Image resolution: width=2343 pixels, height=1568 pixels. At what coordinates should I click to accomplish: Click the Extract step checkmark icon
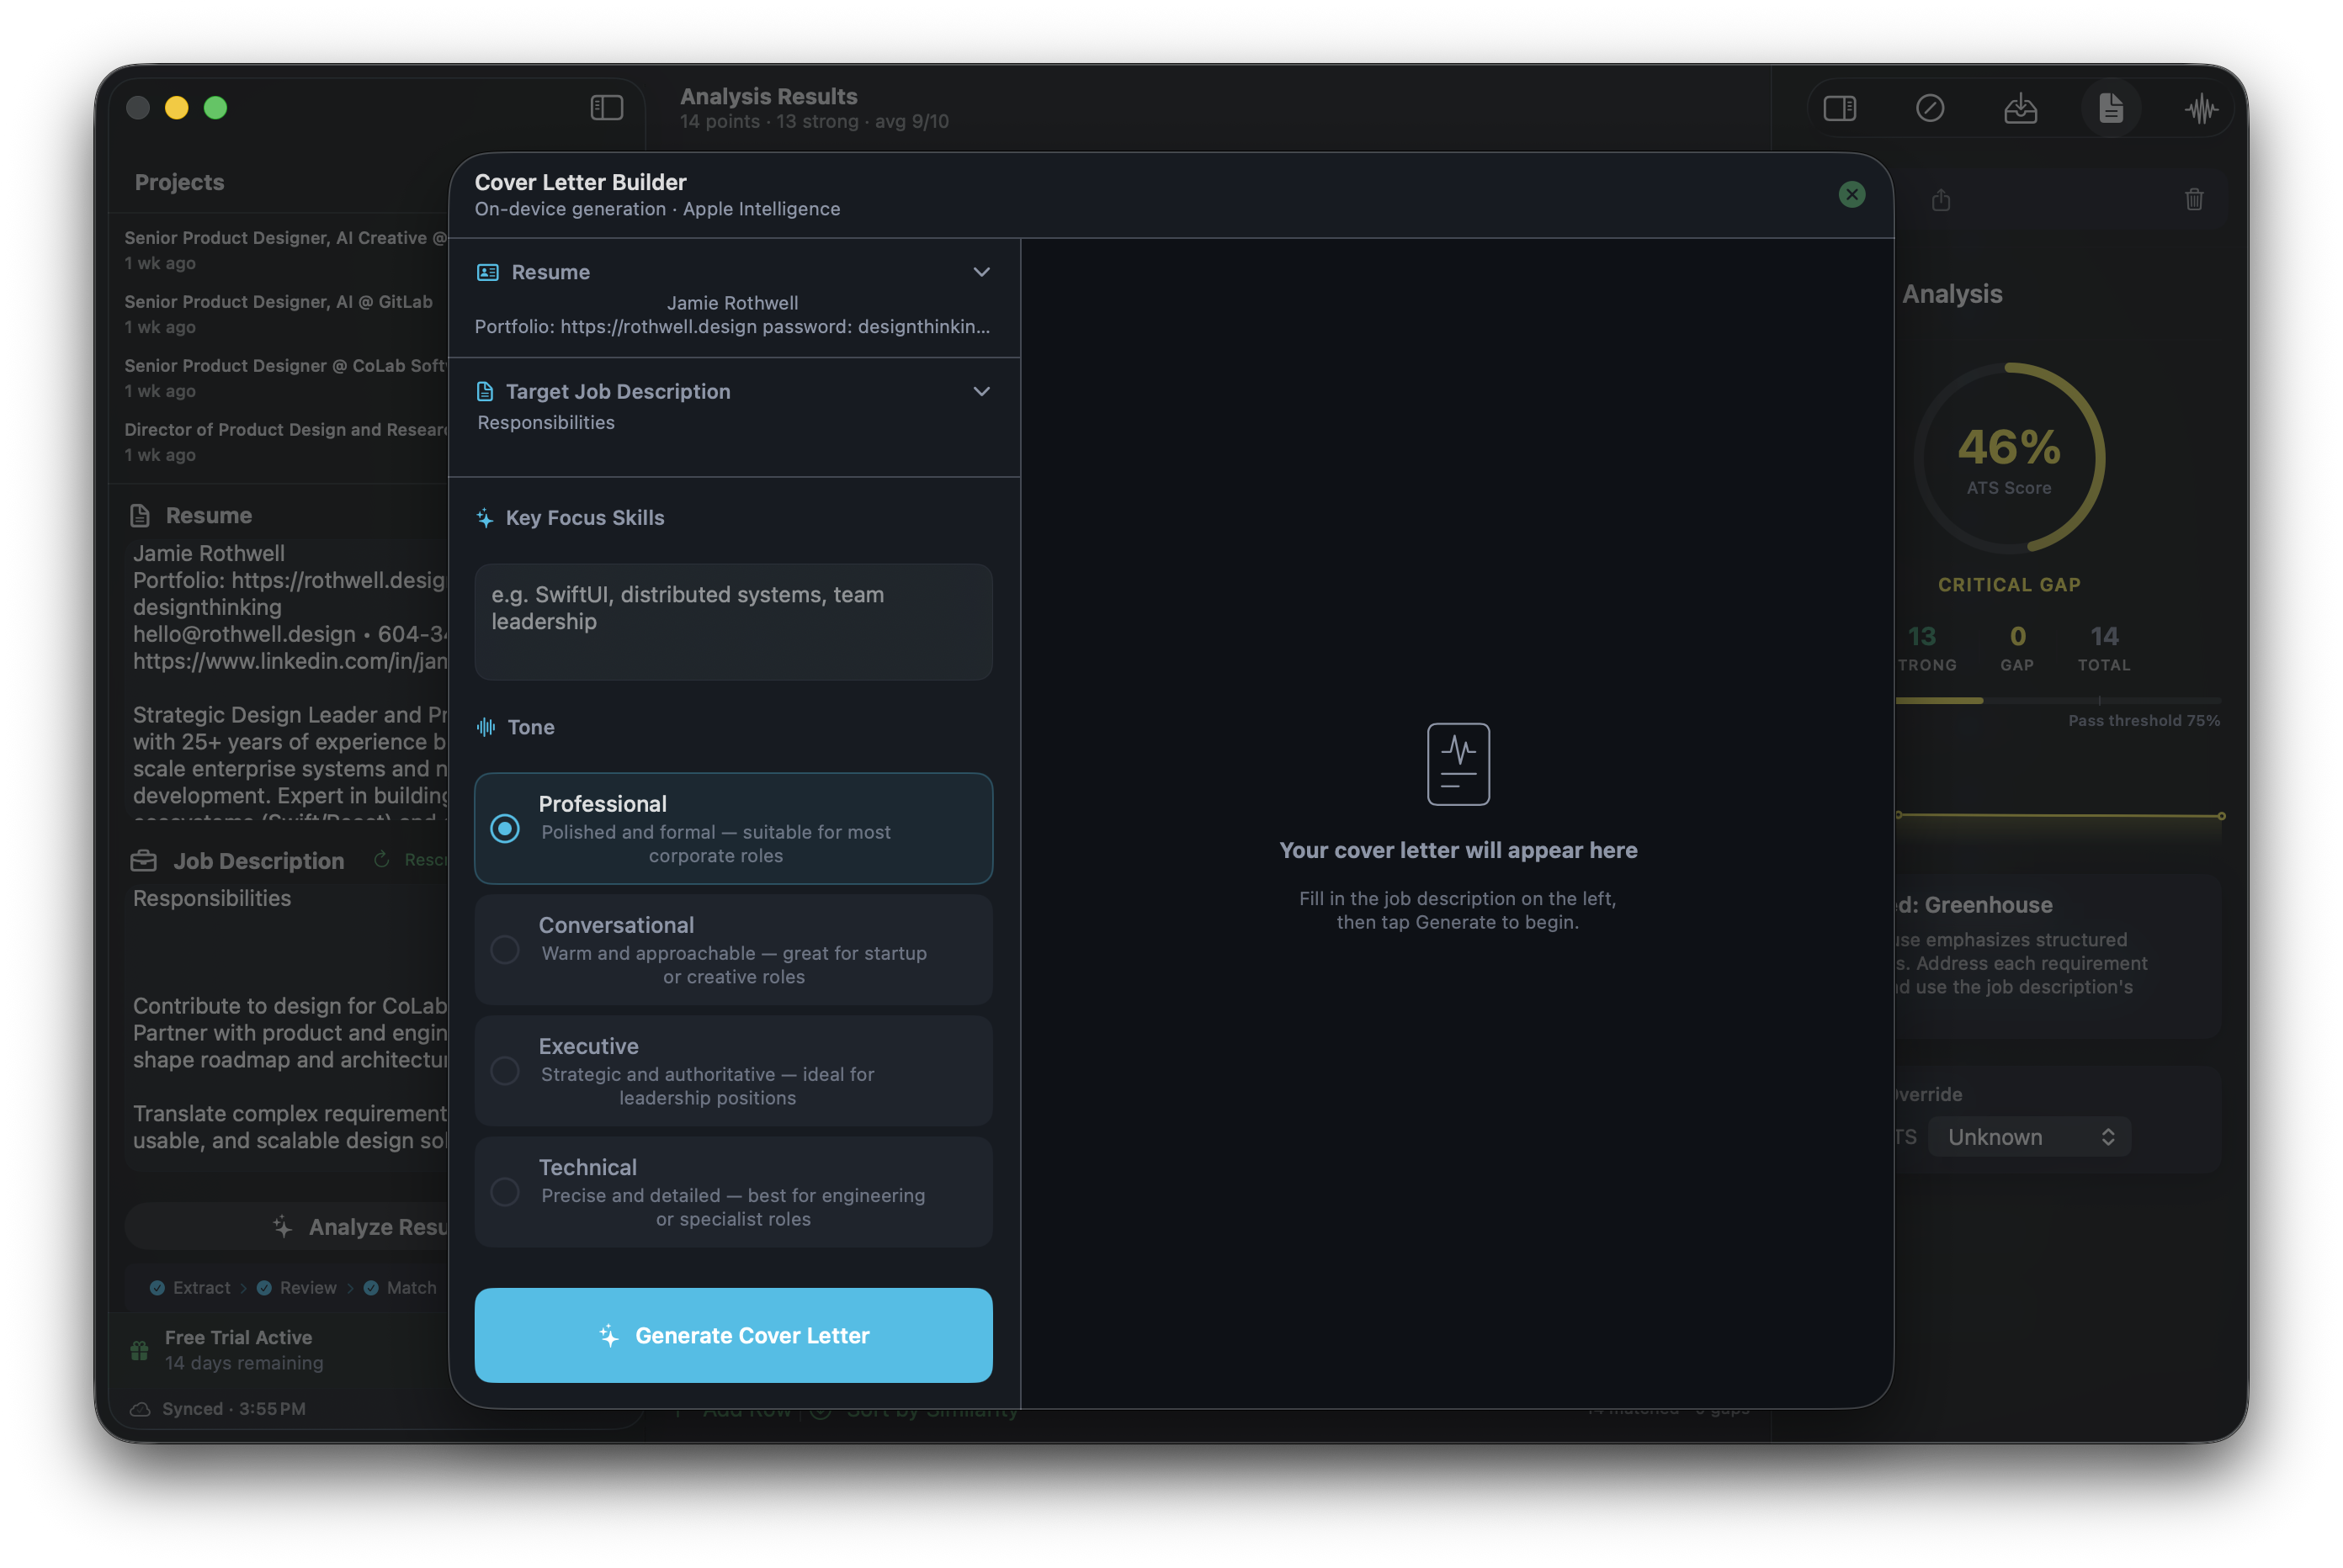[x=157, y=1288]
